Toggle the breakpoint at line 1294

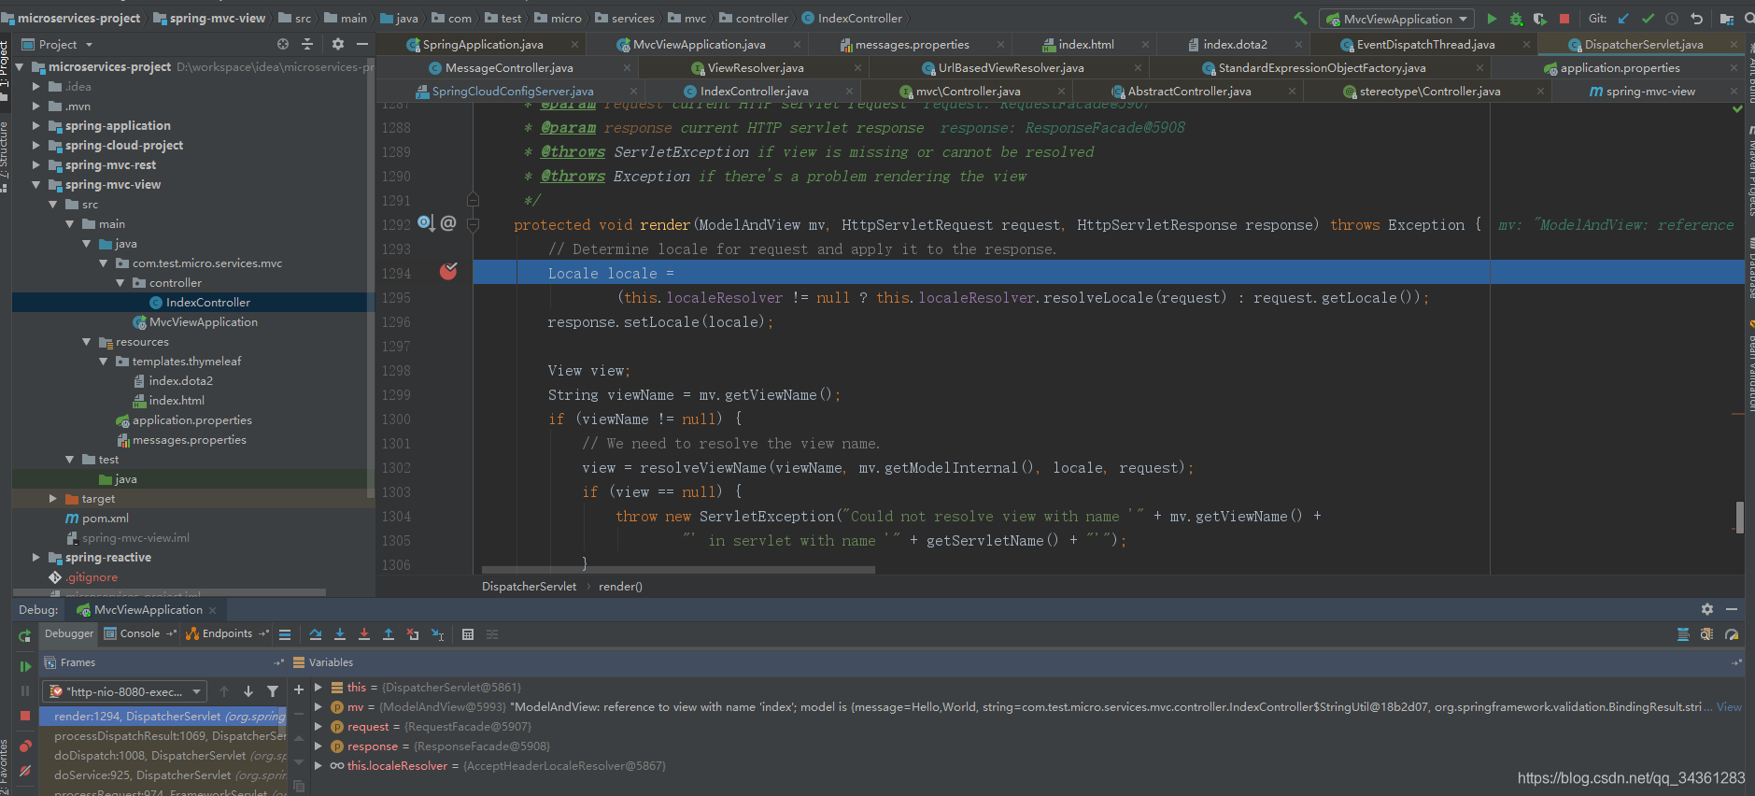(x=448, y=272)
